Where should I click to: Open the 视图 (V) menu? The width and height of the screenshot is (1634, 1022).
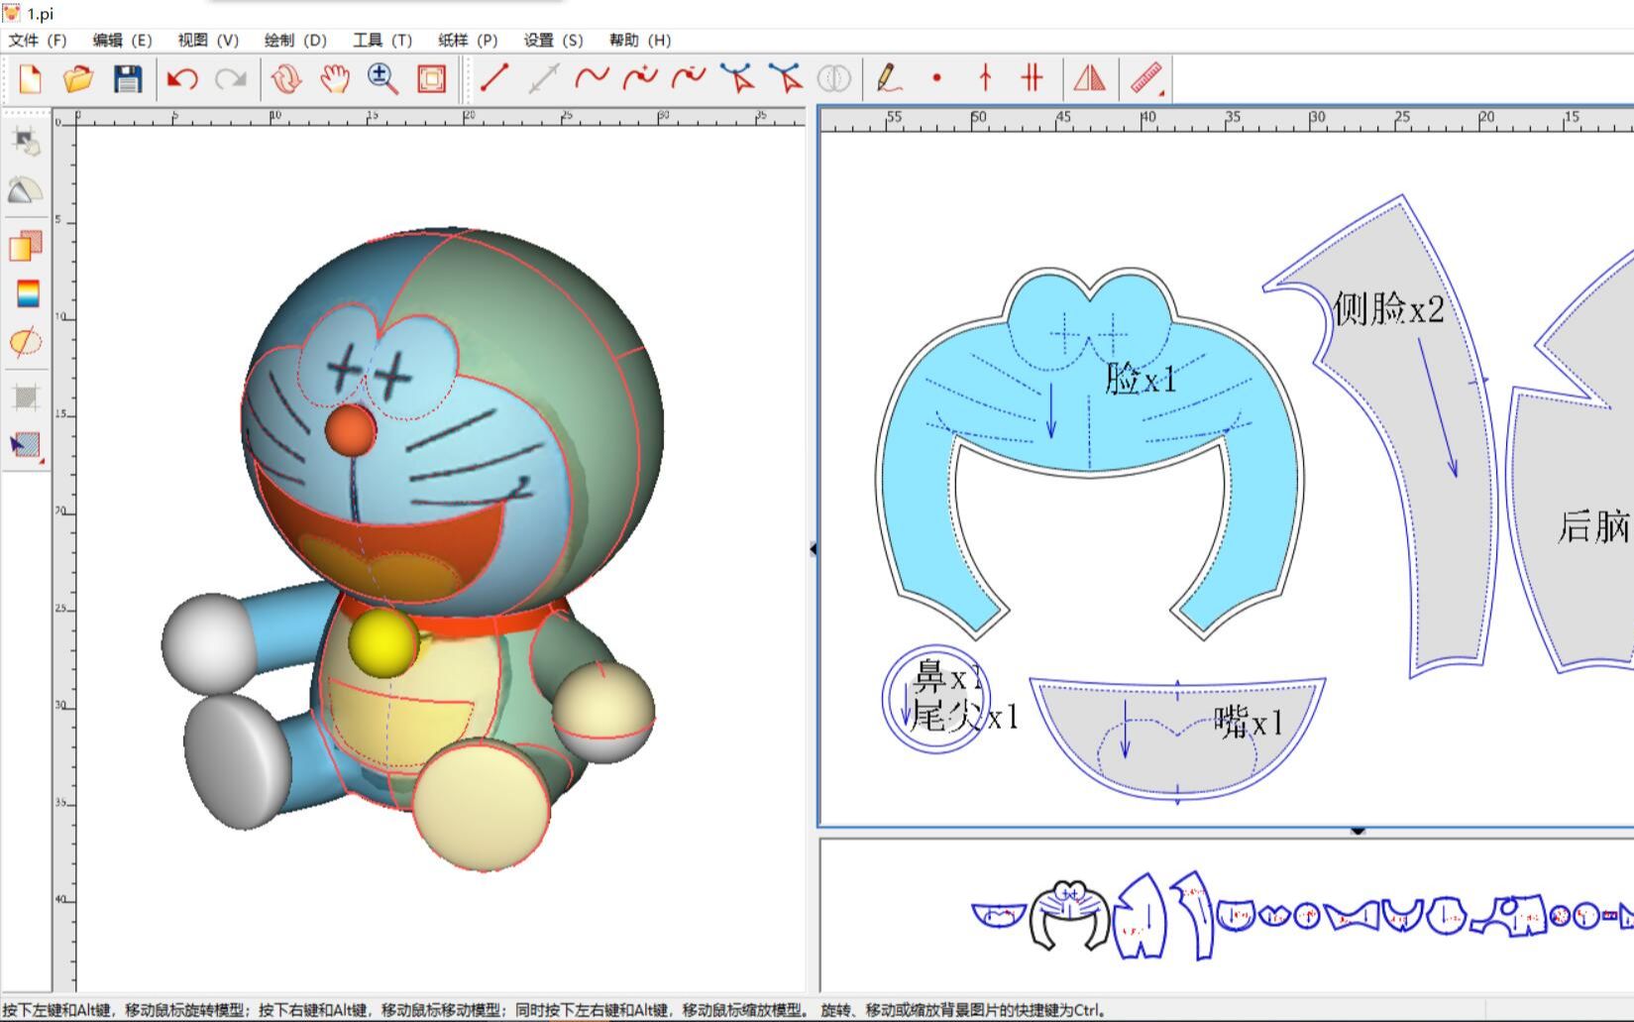click(x=208, y=40)
